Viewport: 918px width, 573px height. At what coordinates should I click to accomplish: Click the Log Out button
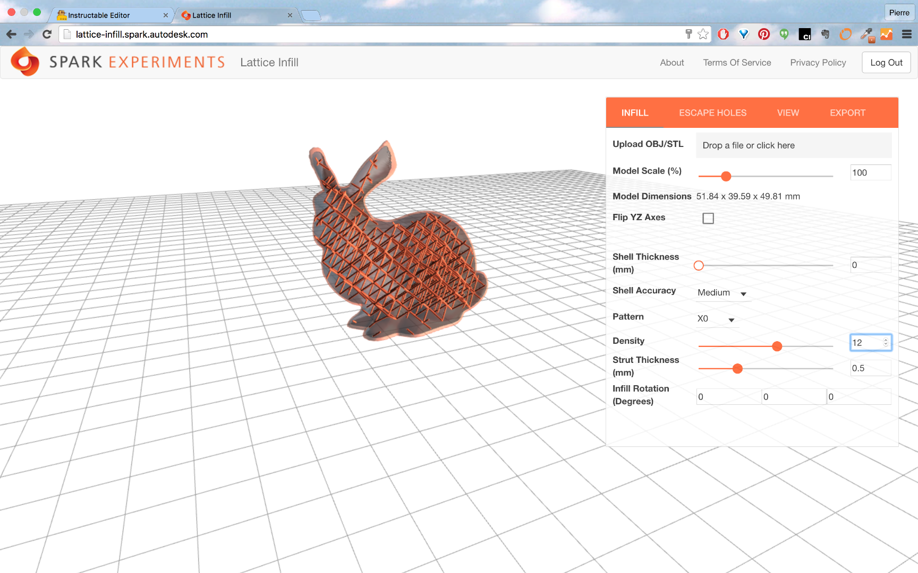point(886,62)
